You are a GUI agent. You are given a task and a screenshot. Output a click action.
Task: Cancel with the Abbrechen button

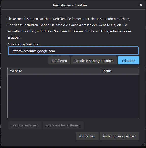point(87,136)
